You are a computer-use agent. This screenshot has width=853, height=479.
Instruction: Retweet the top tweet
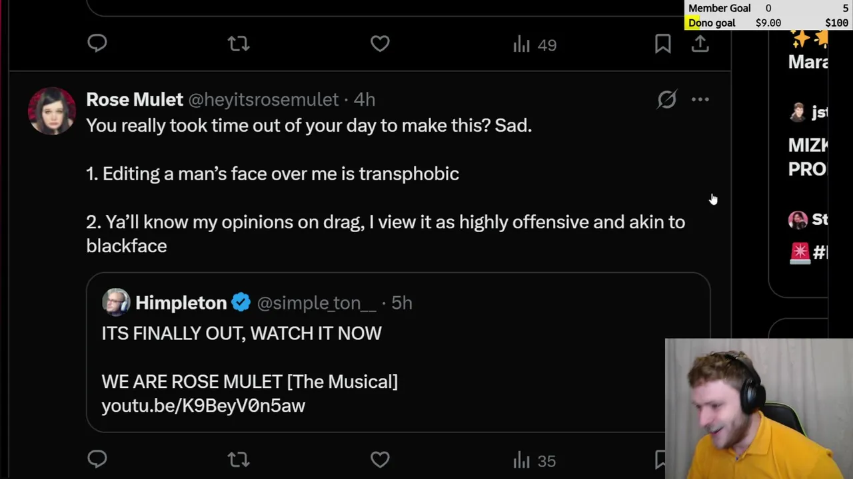238,44
